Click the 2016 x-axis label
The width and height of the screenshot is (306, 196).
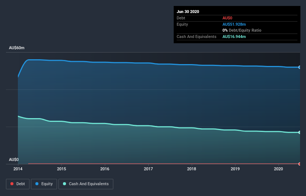(x=105, y=169)
